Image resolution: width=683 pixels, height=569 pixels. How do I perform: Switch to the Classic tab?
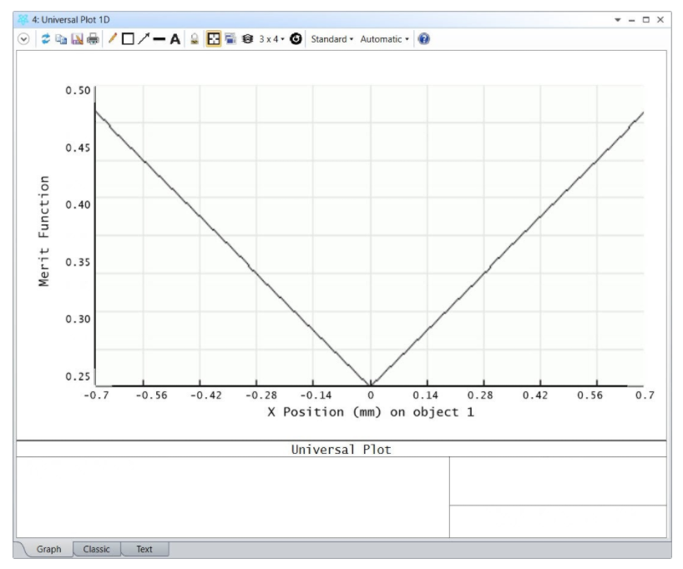point(97,549)
